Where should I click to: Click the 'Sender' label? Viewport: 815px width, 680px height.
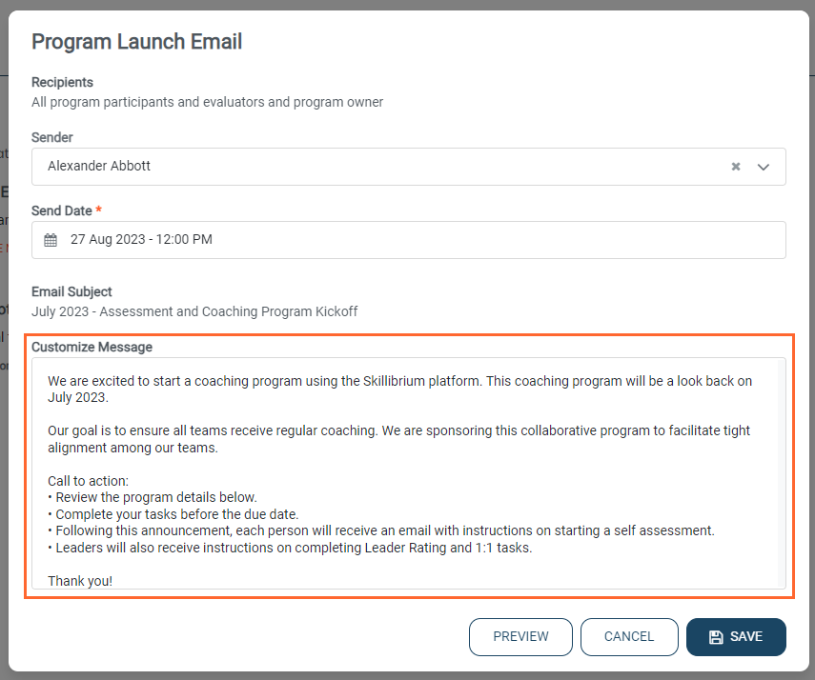pos(52,137)
